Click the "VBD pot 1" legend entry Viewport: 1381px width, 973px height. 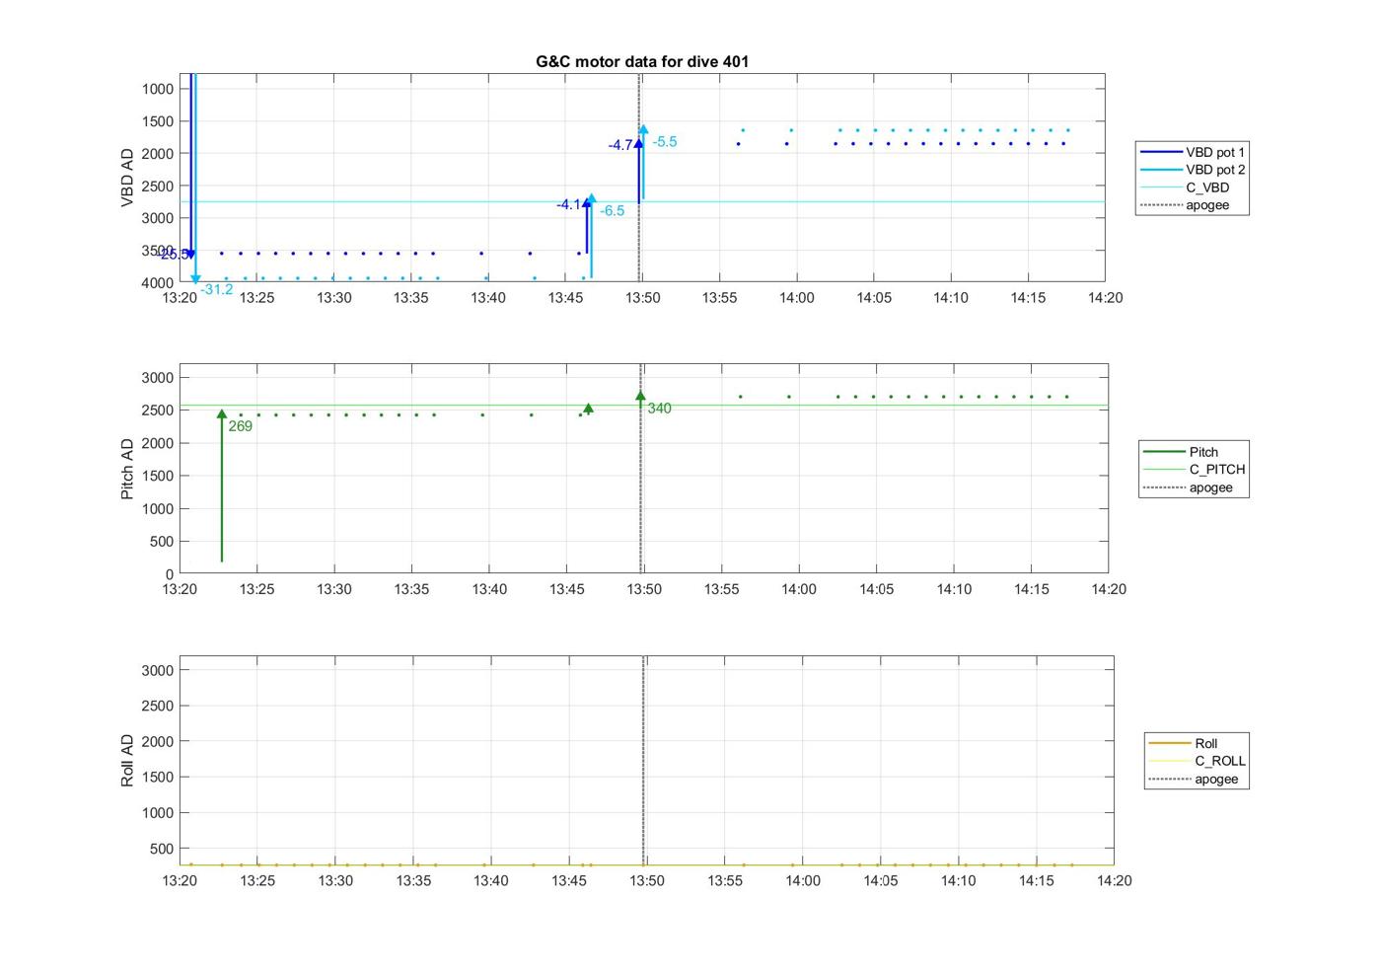point(1193,152)
